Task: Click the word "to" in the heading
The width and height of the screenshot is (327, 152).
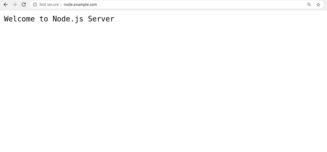Action: [44, 19]
